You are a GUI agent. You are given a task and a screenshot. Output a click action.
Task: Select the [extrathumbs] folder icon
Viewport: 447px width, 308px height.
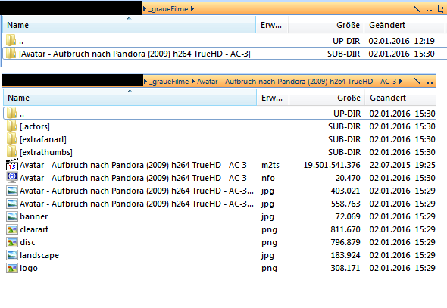[11, 152]
